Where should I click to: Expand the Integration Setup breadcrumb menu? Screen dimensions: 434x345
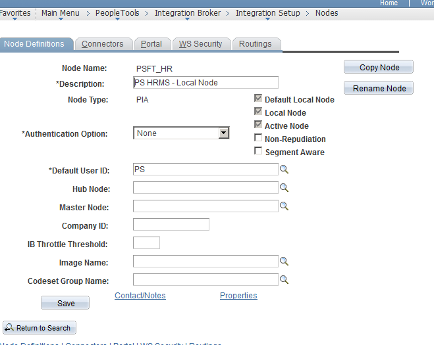pos(267,14)
